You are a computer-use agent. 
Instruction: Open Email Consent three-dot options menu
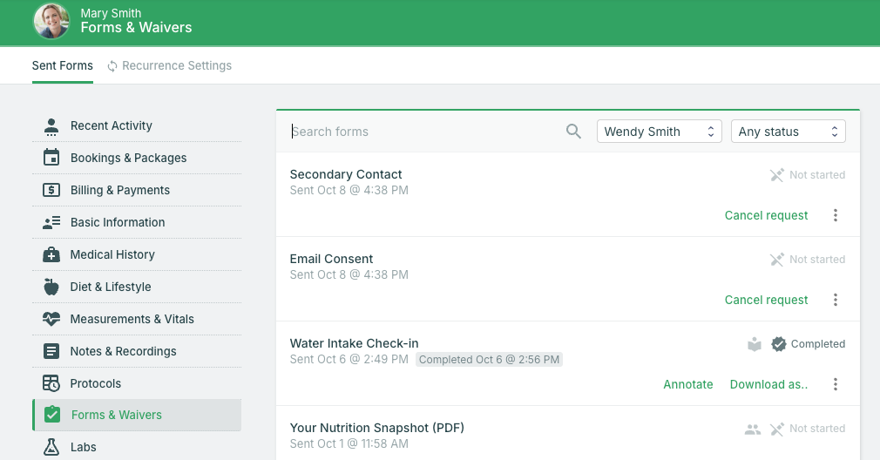tap(836, 300)
